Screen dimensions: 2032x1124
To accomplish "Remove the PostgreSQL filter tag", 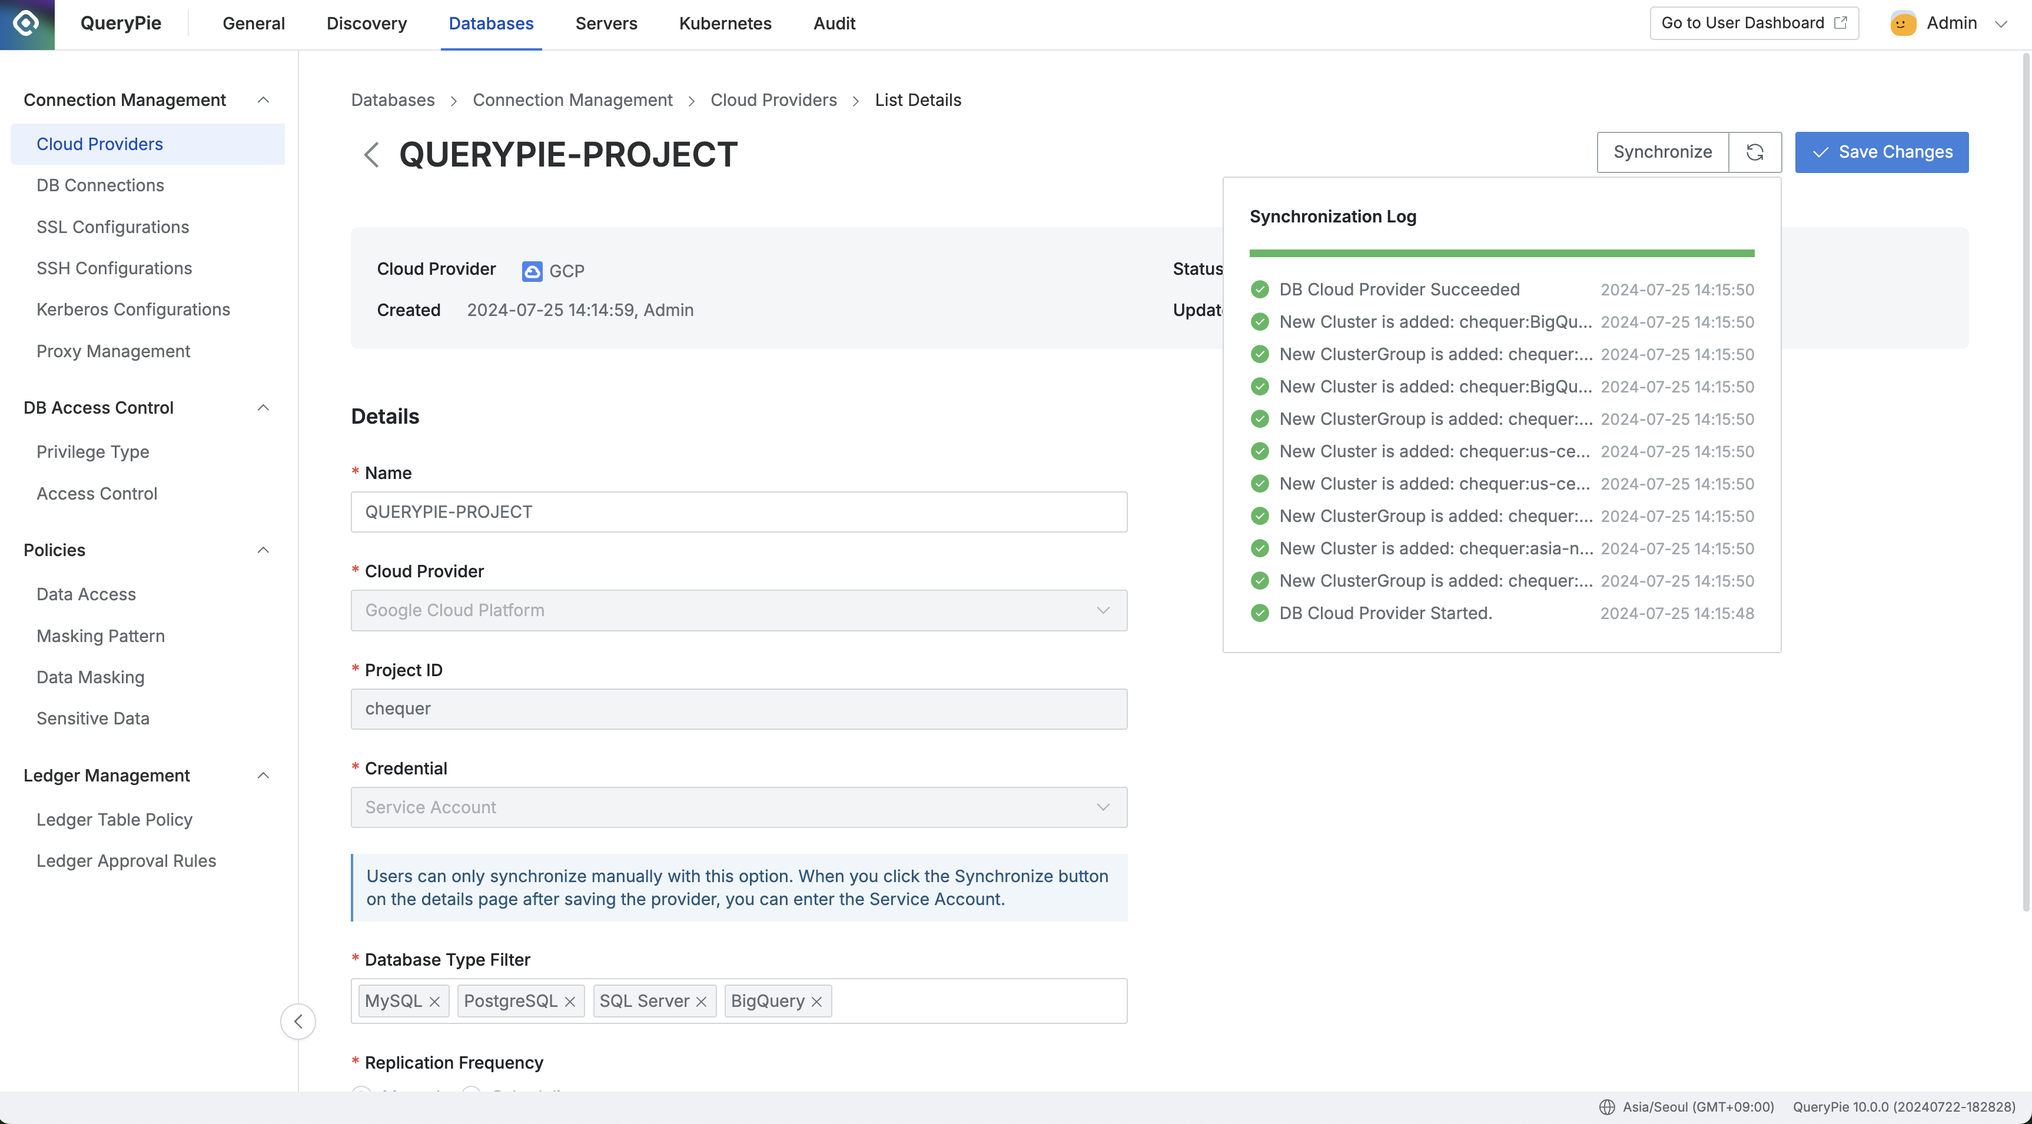I will click(x=570, y=1002).
